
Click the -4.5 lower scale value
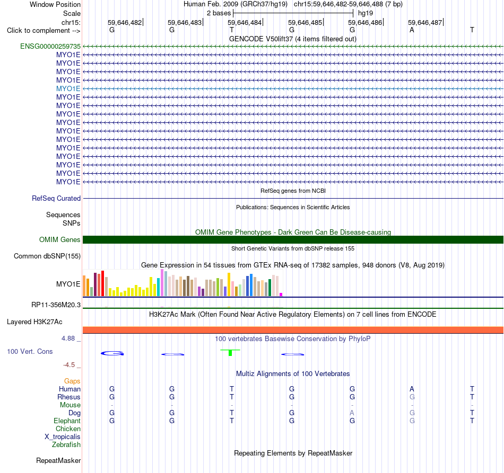69,365
